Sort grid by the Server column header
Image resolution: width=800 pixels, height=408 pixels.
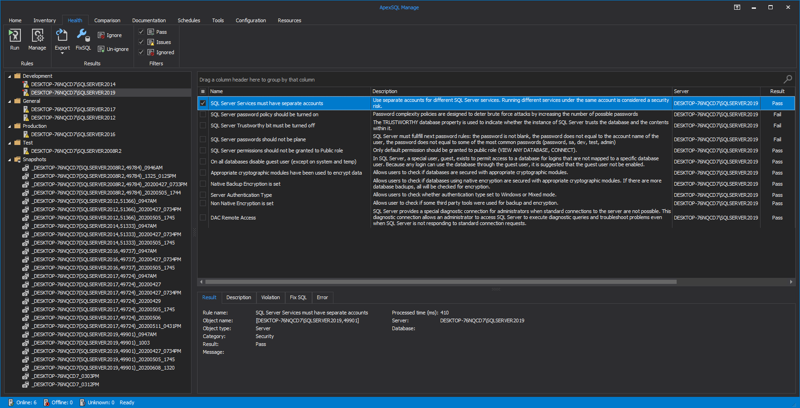pyautogui.click(x=716, y=91)
